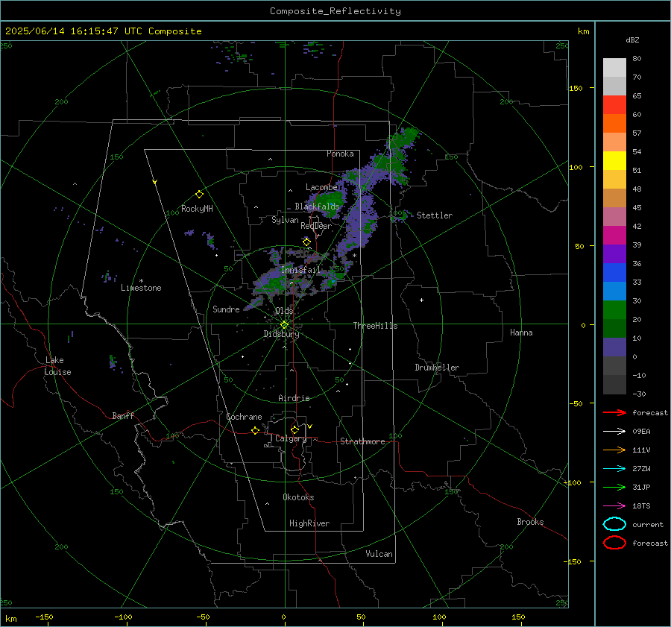
Task: Click the Drumheller label
Action: [x=437, y=368]
